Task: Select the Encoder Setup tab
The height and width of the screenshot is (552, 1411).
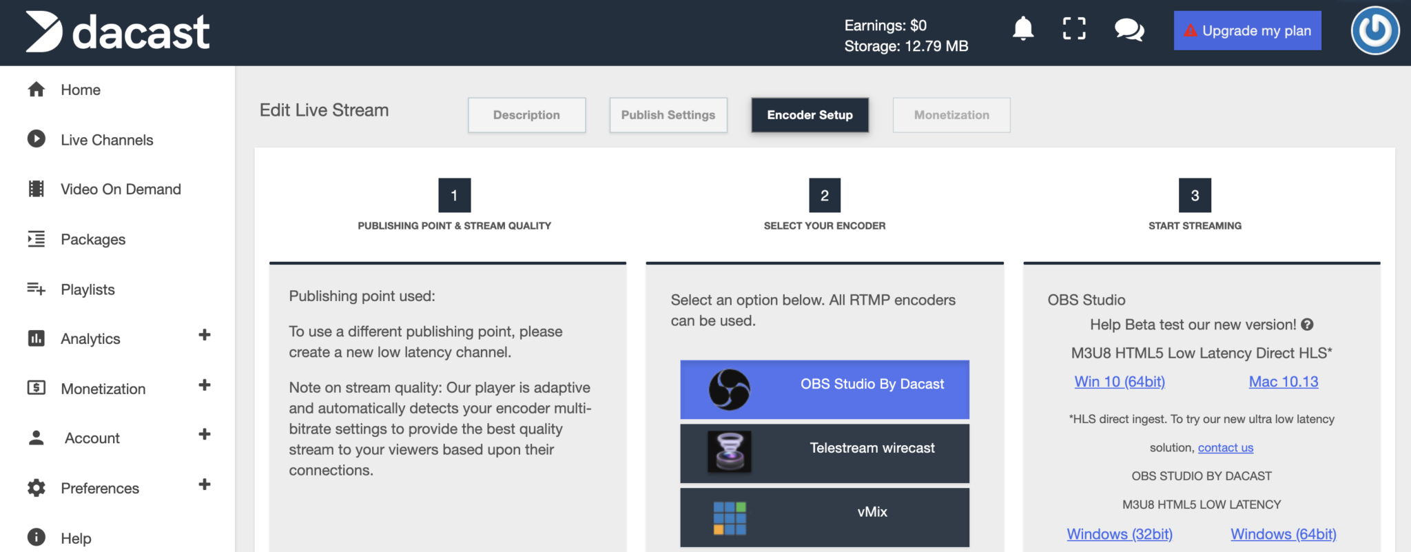Action: 810,115
